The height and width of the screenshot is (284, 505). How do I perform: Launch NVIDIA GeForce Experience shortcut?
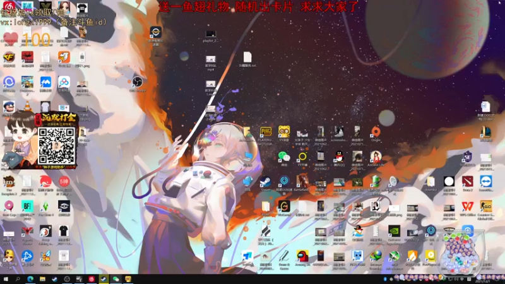tap(394, 231)
